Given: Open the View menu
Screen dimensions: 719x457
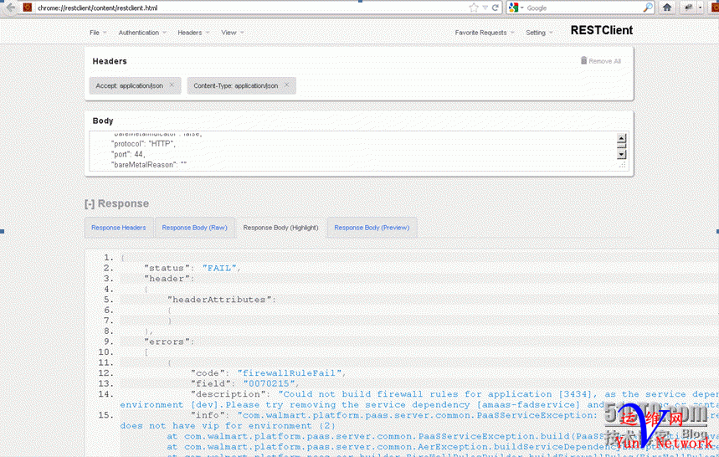Looking at the screenshot, I should pos(233,33).
